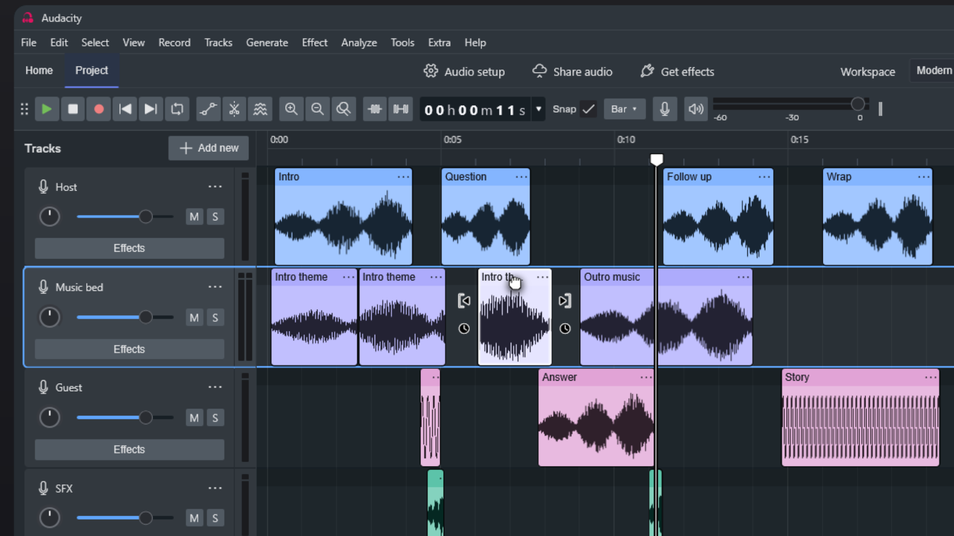Click the left trim handle of selected clip

point(464,301)
